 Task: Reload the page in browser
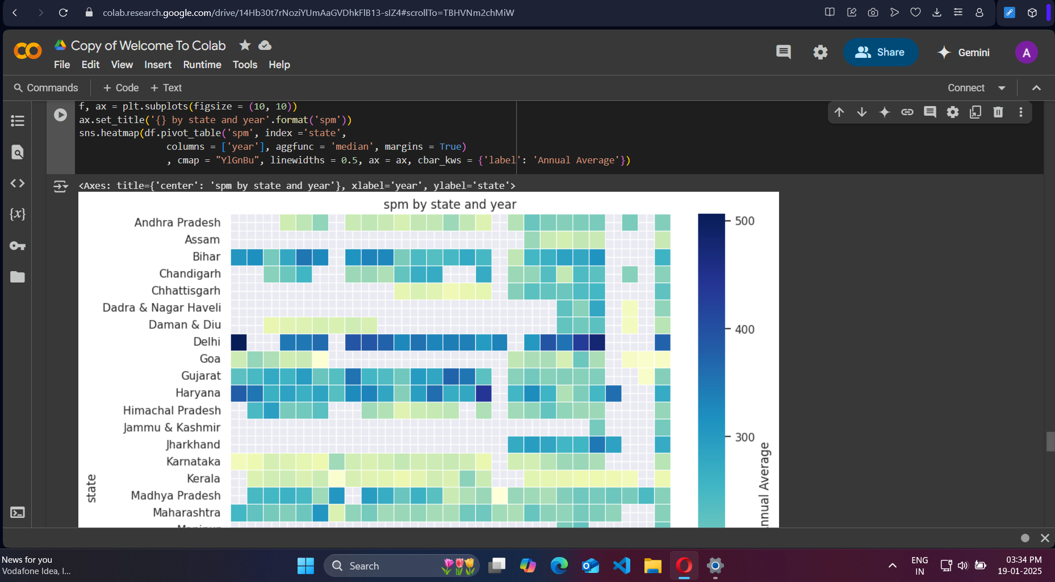click(63, 12)
